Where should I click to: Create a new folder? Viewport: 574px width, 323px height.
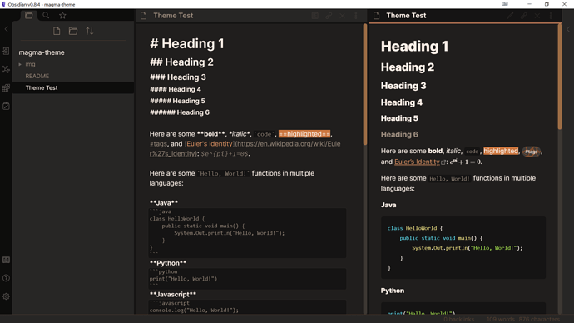(x=73, y=31)
